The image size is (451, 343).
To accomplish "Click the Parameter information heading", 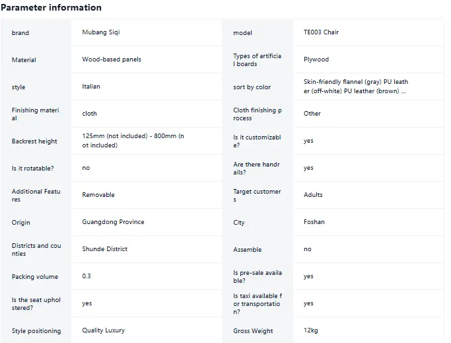I will (52, 7).
